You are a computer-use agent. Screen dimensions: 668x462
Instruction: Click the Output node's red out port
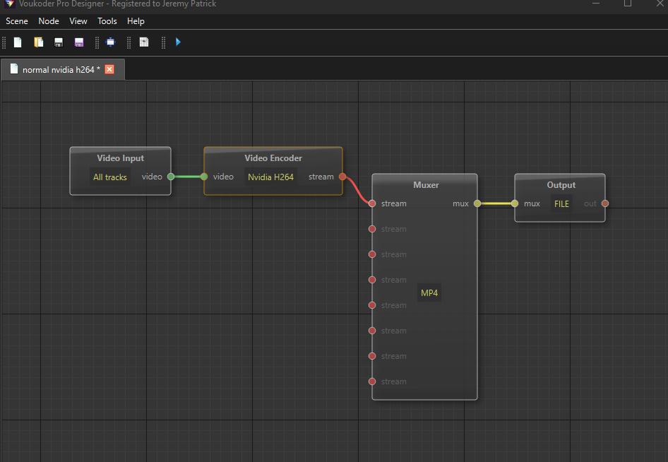605,204
